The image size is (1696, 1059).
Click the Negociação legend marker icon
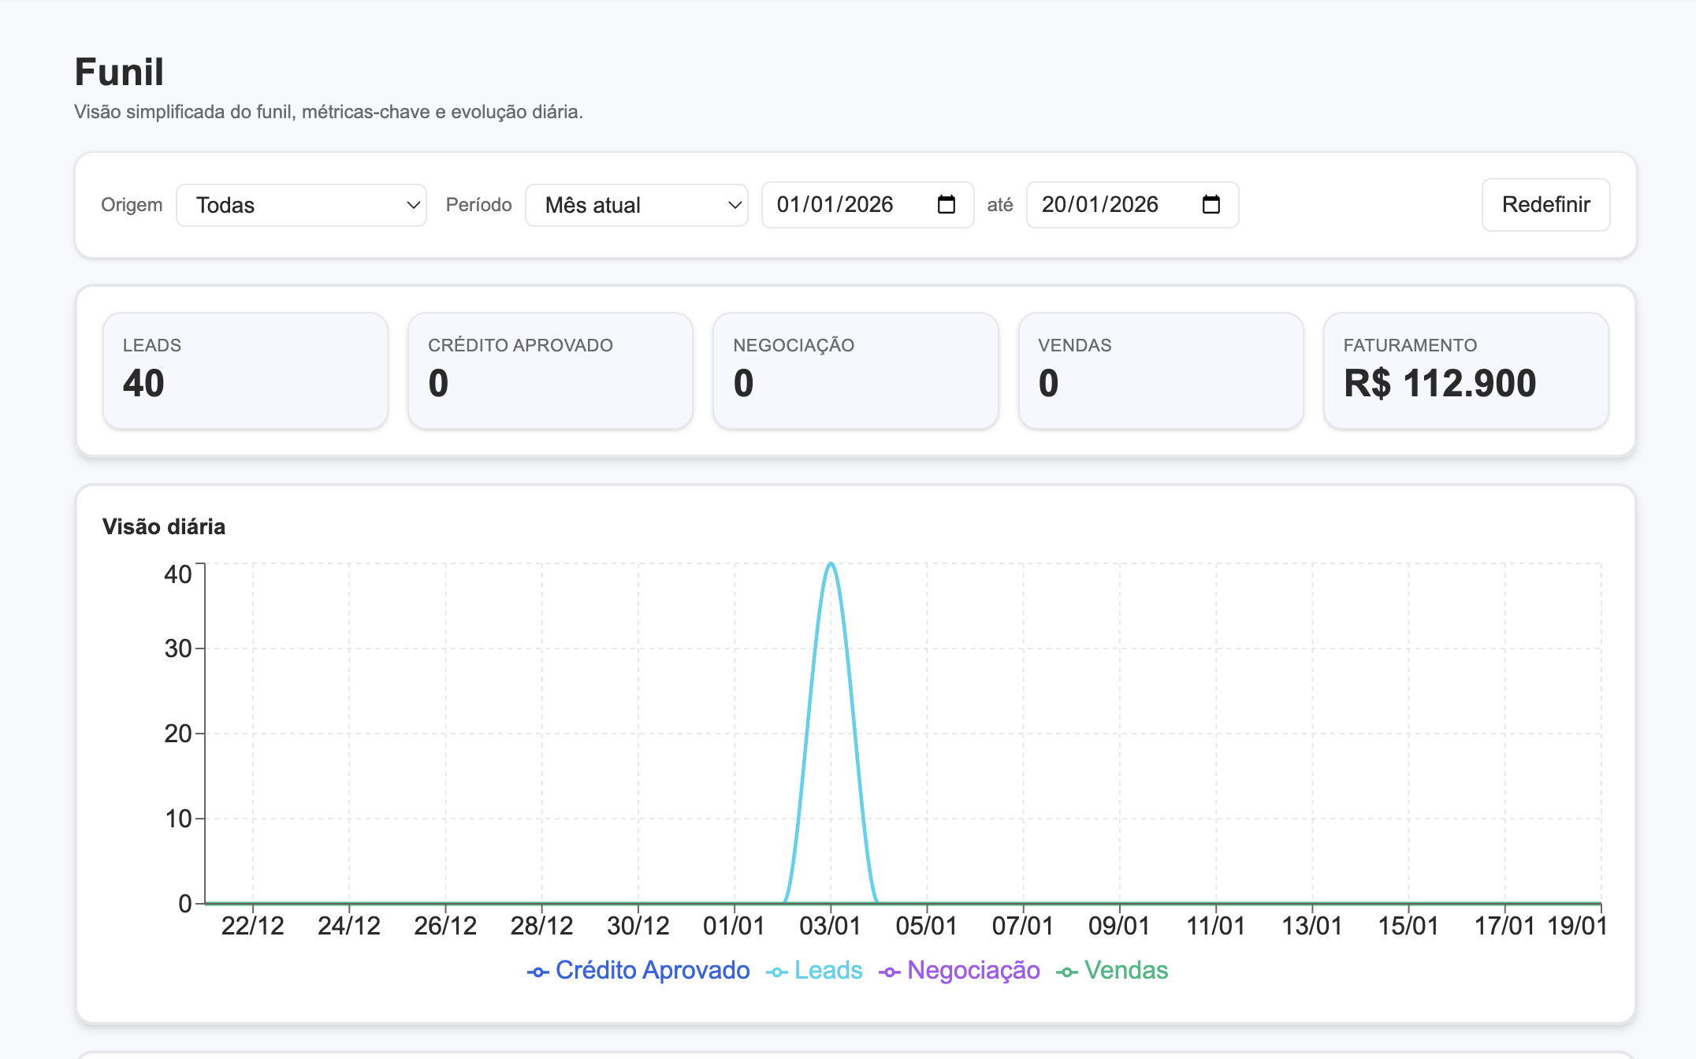point(890,971)
